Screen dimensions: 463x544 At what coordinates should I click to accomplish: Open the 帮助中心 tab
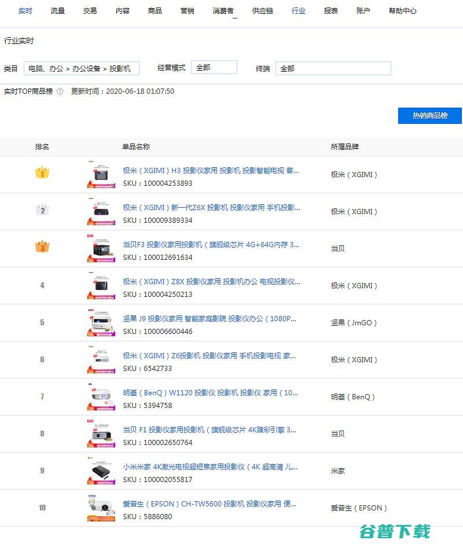(x=403, y=11)
